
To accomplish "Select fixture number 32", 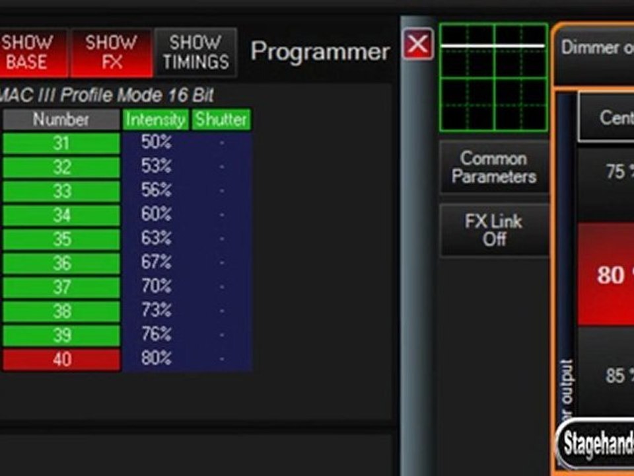I will click(61, 167).
